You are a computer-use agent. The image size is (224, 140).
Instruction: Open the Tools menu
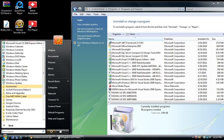tap(96, 14)
